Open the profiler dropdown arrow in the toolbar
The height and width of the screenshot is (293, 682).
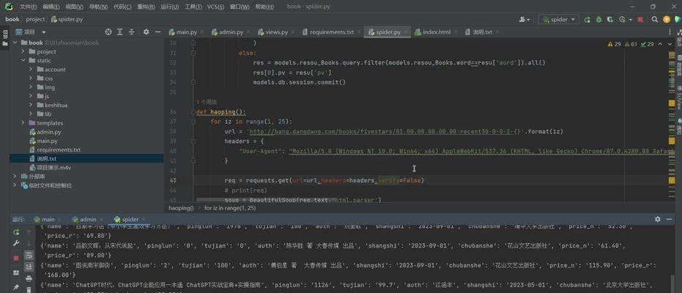[x=630, y=20]
